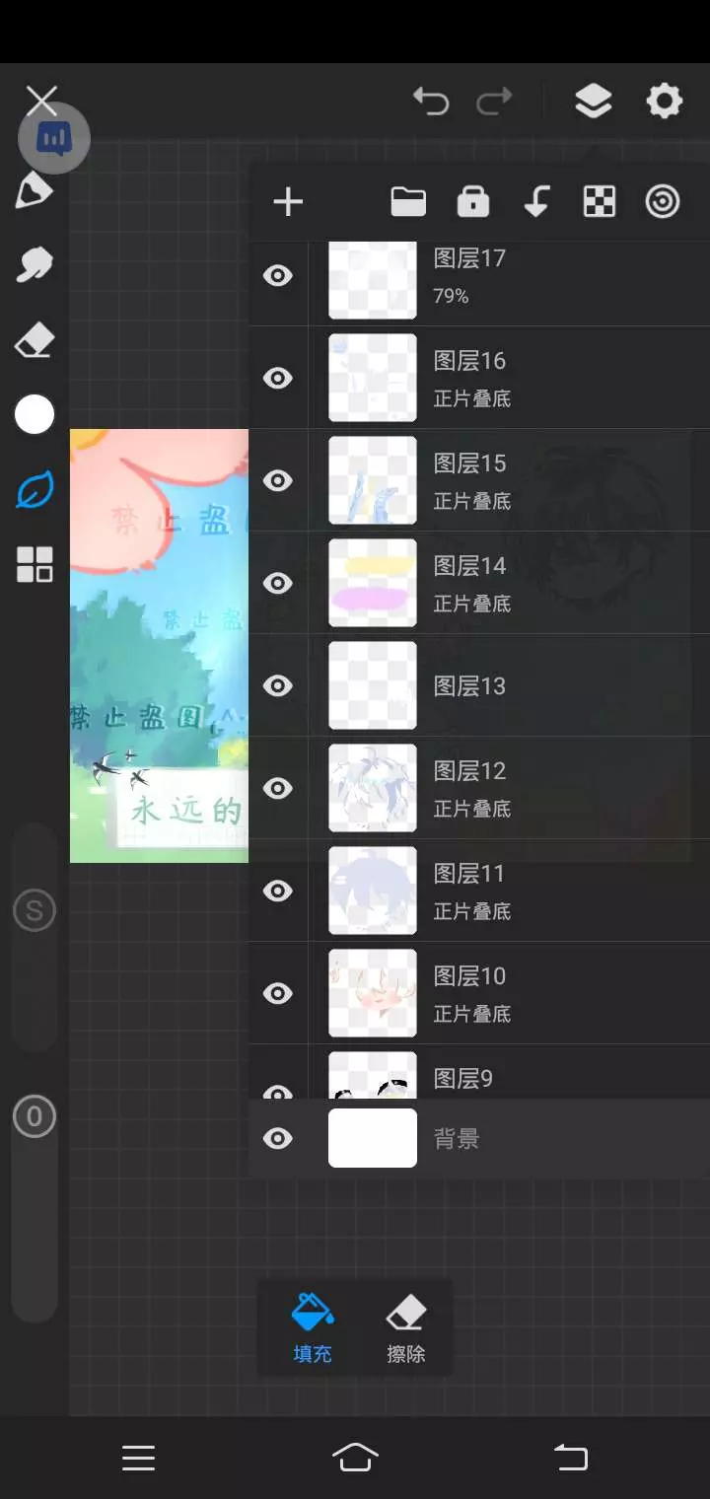Screen dimensions: 710x1499
Task: Lock layer with the padlock icon
Action: pos(473,202)
